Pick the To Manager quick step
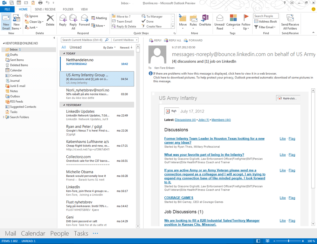 (x=152, y=16)
